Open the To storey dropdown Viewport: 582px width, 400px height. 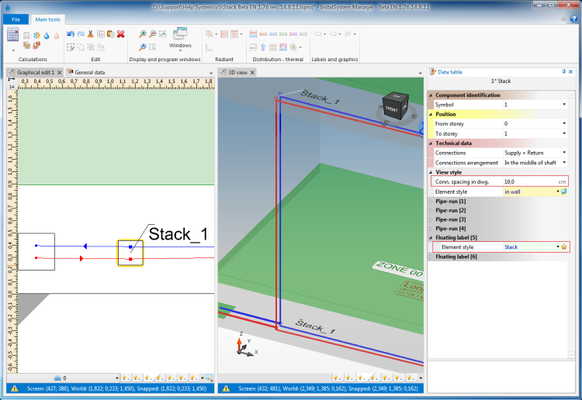[x=564, y=133]
